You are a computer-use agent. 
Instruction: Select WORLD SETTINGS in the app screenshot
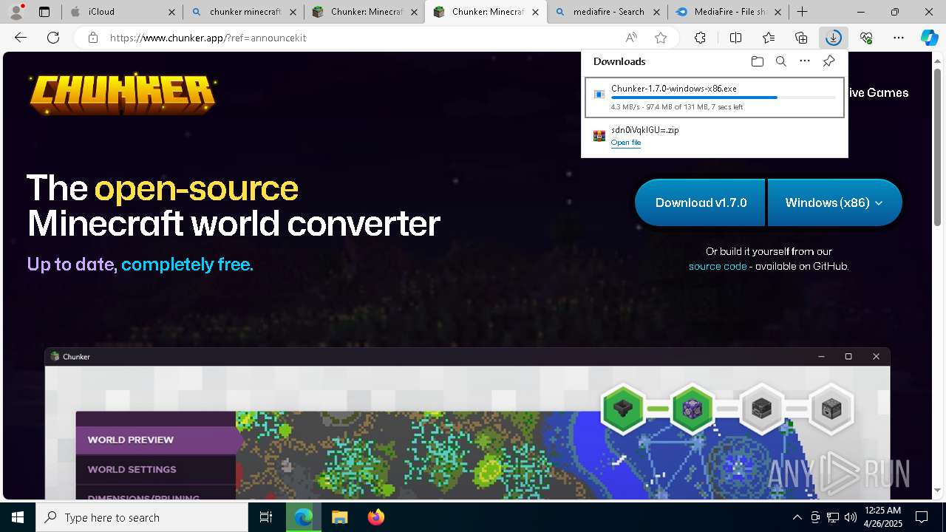(x=155, y=469)
